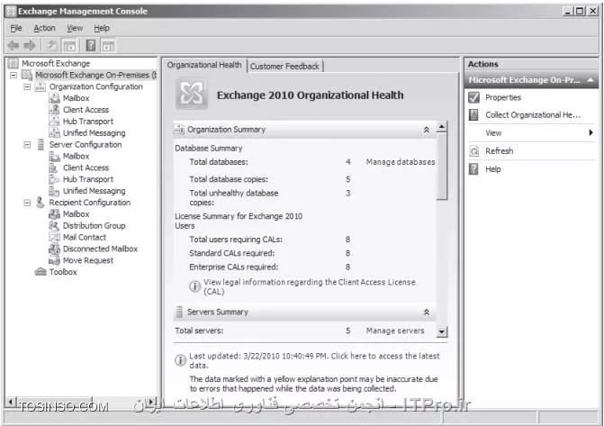Click the Back arrow toolbar icon

tap(14, 46)
